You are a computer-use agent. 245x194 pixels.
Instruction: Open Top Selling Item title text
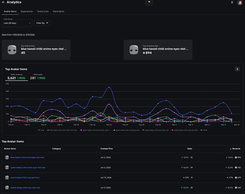coord(44,49)
